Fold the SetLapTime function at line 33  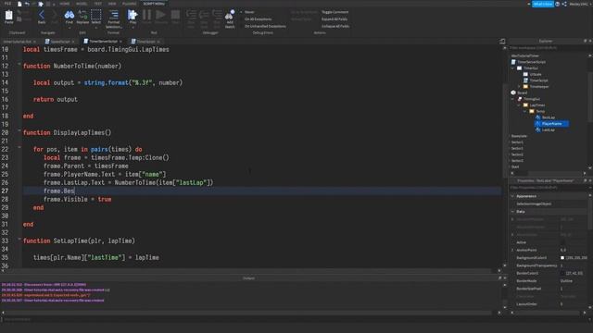coord(19,239)
